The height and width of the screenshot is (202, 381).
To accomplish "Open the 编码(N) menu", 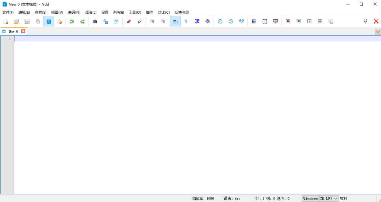I will coord(74,12).
